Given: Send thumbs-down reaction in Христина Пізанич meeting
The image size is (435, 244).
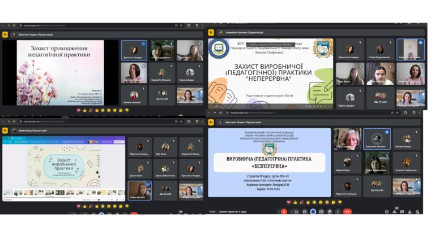Looking at the screenshot, I should (x=340, y=202).
